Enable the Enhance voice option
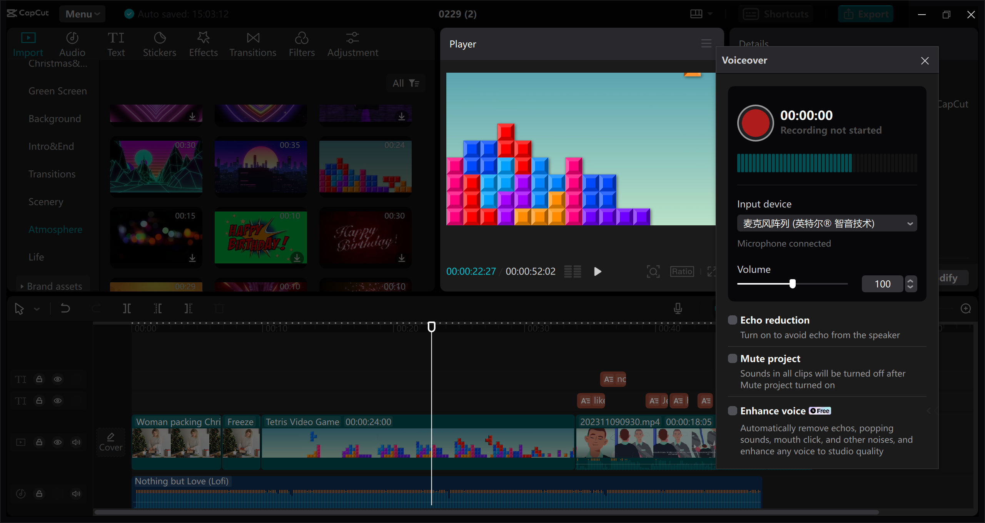The width and height of the screenshot is (985, 523). (732, 411)
